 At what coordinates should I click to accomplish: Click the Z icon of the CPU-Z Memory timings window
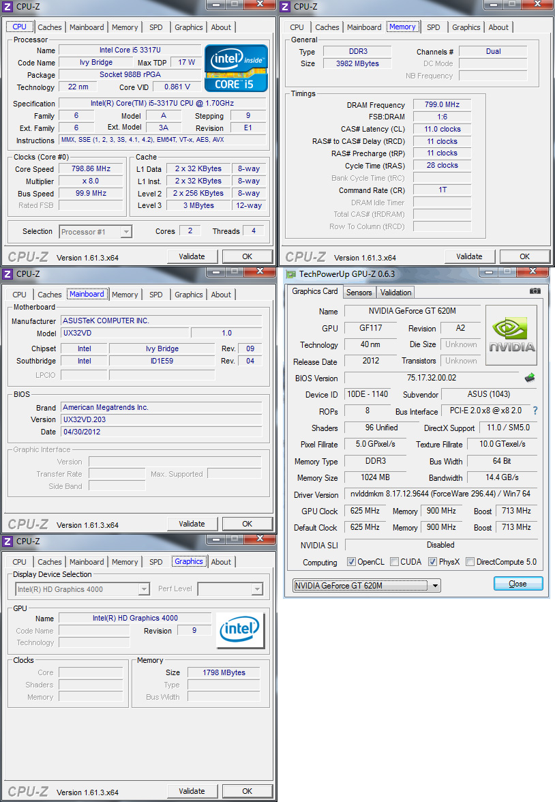(x=286, y=7)
